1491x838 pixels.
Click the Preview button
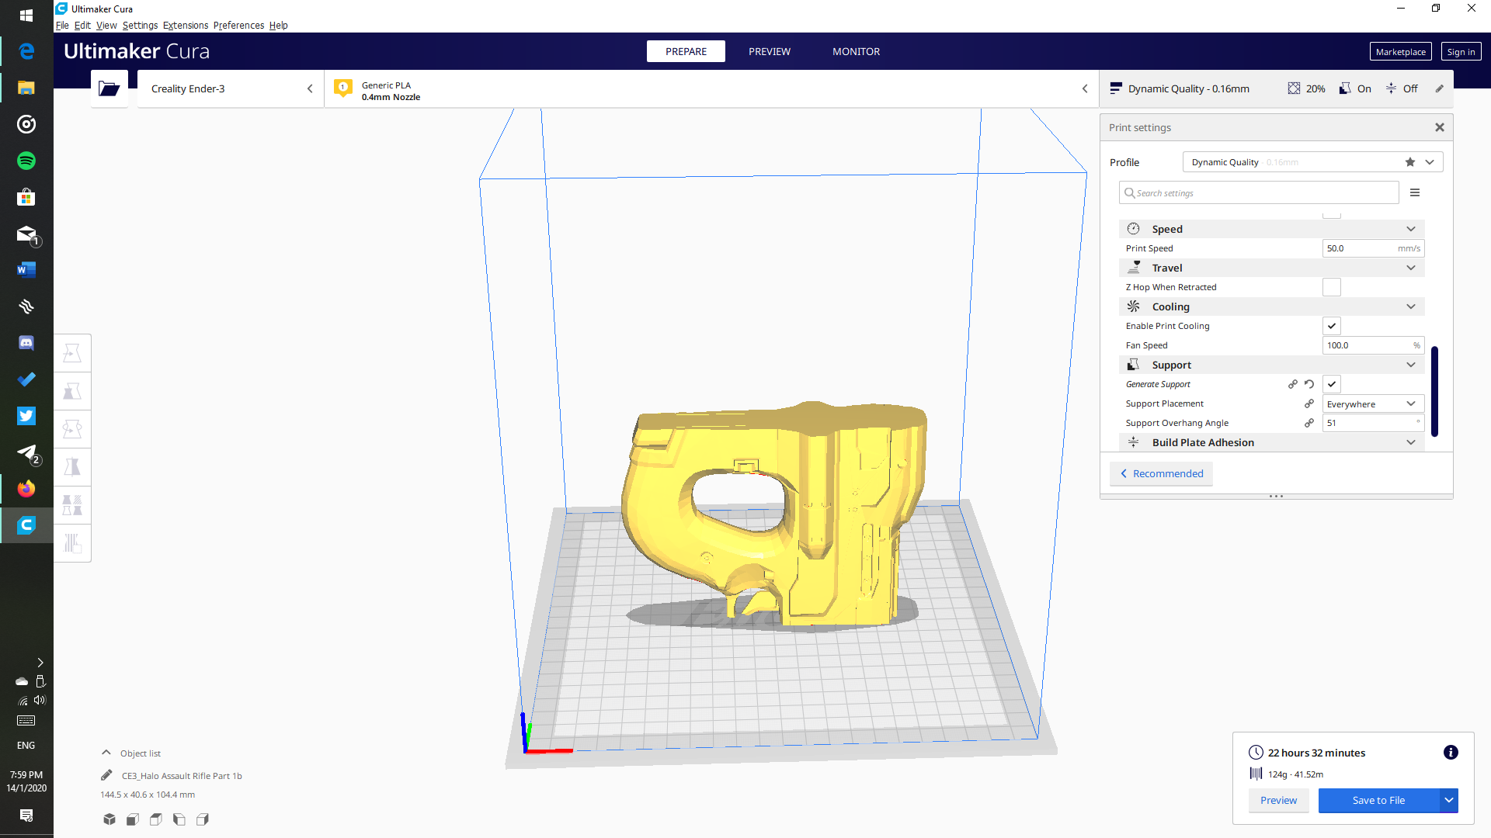pos(1278,800)
